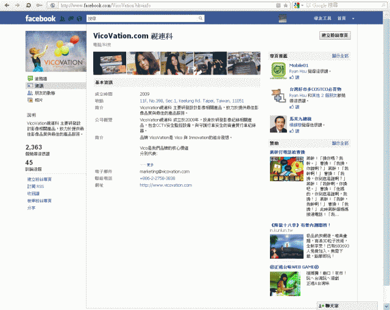Bookmark page with the star icon

pyautogui.click(x=286, y=5)
